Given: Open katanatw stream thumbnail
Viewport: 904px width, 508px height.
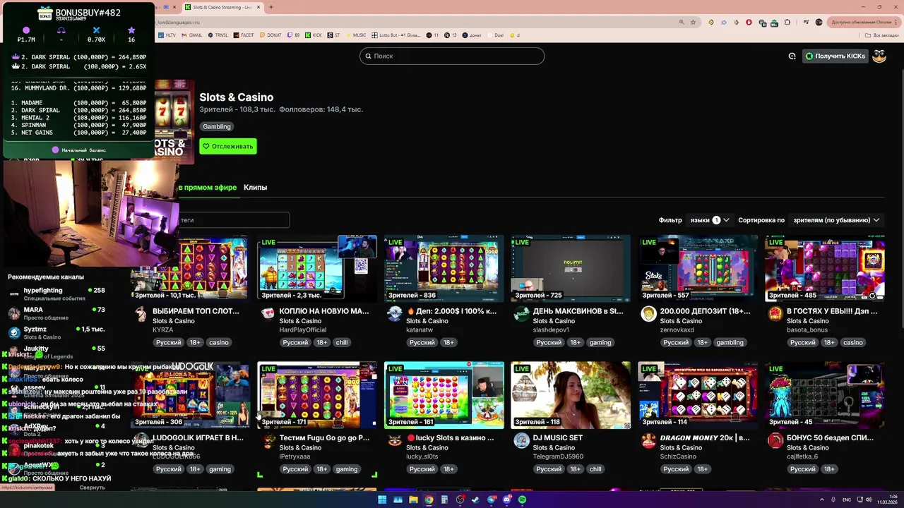Looking at the screenshot, I should coord(444,268).
